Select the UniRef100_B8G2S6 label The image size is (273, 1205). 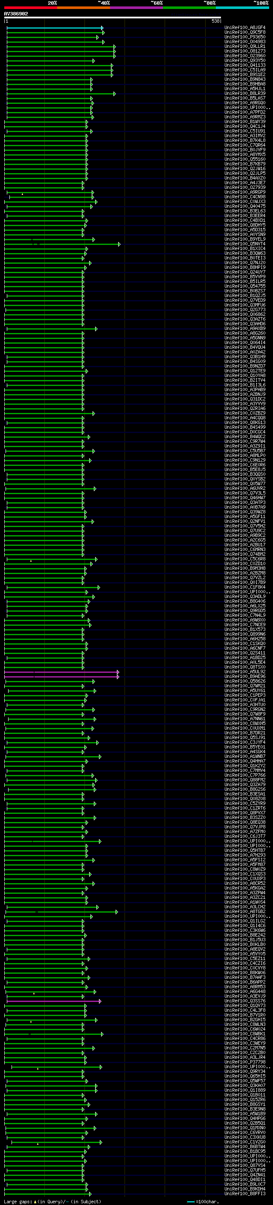tap(245, 790)
